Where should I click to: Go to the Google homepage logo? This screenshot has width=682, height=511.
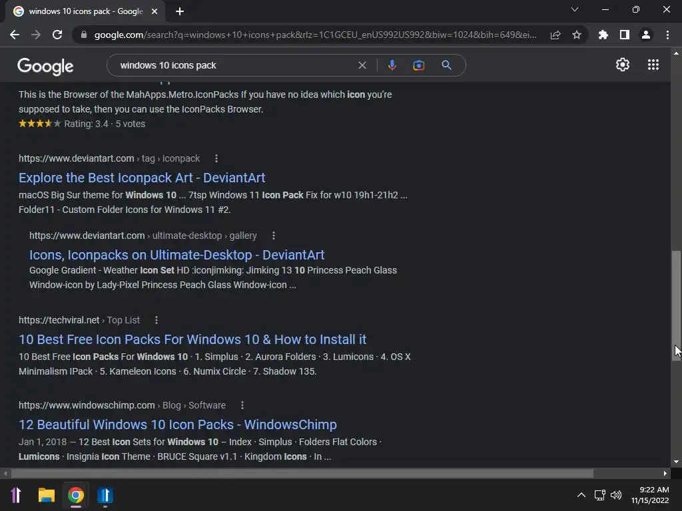45,66
